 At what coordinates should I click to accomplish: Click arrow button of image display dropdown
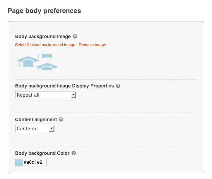[73, 95]
